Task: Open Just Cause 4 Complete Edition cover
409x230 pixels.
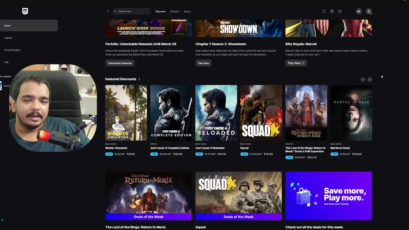Action: click(171, 113)
